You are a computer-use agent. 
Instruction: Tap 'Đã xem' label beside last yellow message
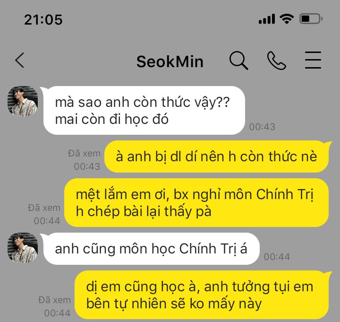(54, 300)
